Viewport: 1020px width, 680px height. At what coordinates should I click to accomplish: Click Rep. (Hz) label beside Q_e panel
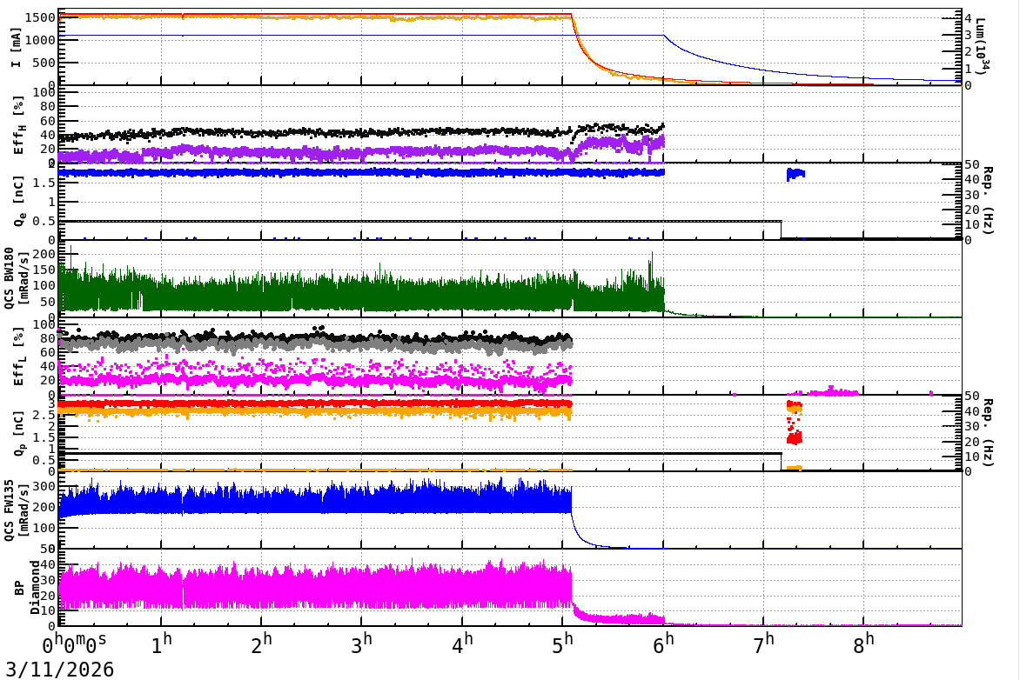[987, 200]
